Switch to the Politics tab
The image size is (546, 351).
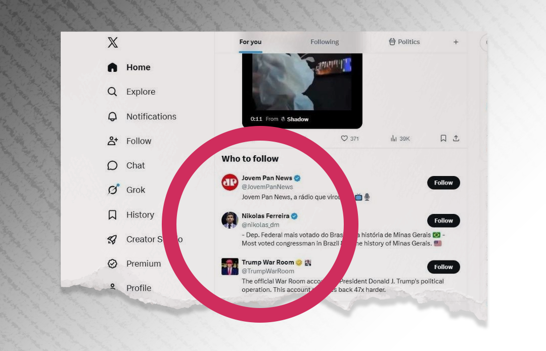[404, 42]
